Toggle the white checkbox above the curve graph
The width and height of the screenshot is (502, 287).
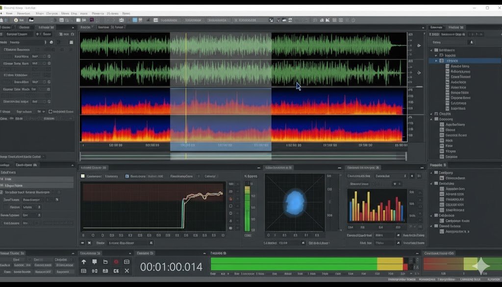83,176
